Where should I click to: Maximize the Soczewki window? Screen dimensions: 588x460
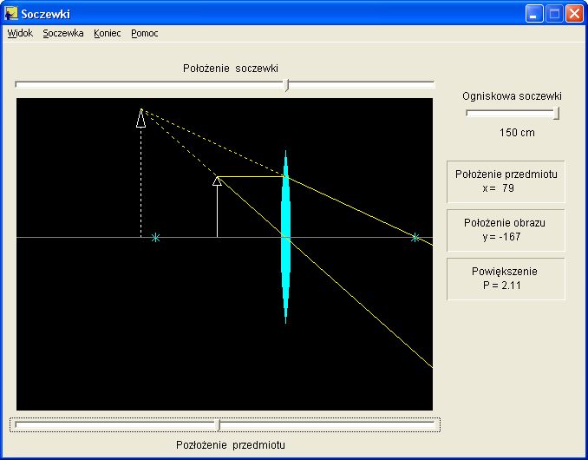click(554, 14)
